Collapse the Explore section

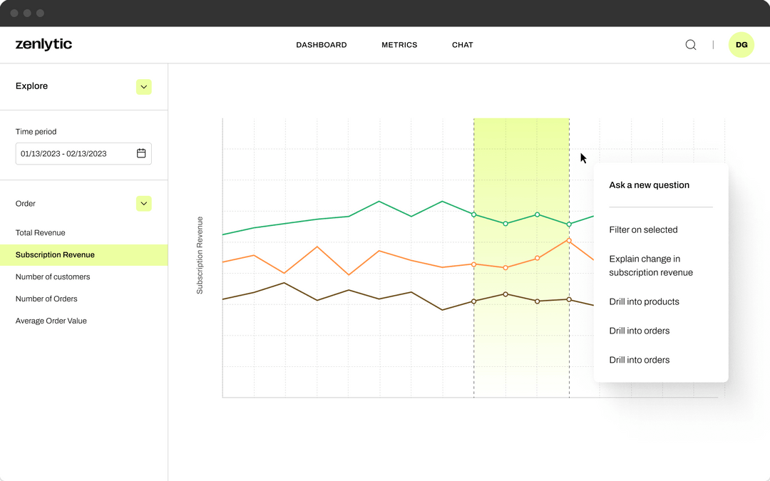(143, 86)
